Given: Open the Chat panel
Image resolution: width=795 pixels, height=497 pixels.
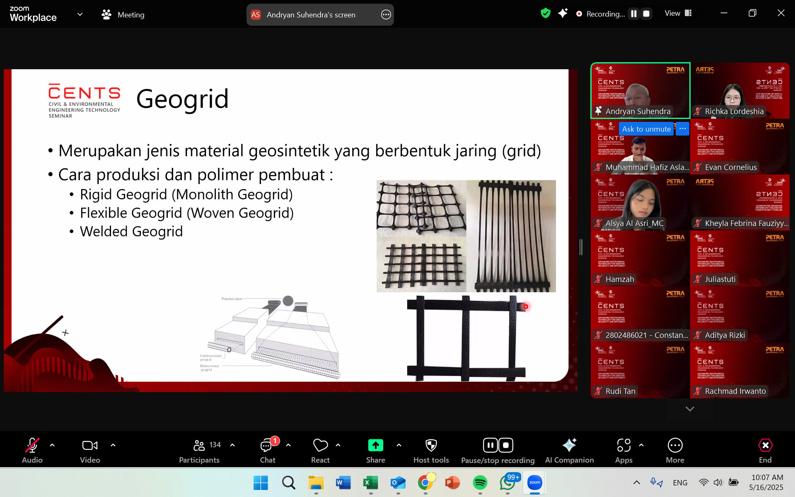Looking at the screenshot, I should (268, 450).
